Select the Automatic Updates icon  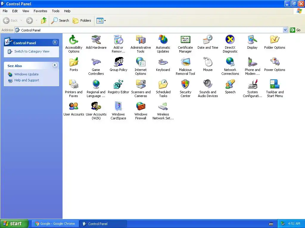[x=163, y=39]
